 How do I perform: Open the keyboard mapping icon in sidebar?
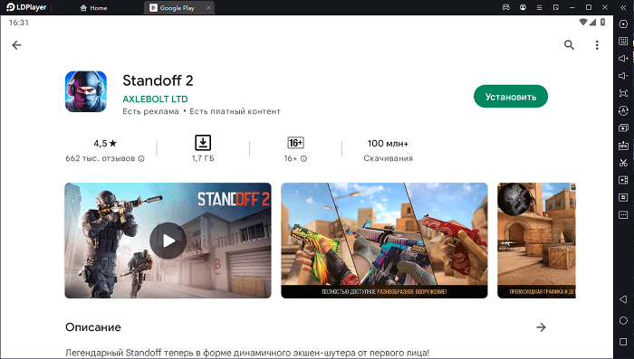pos(623,42)
